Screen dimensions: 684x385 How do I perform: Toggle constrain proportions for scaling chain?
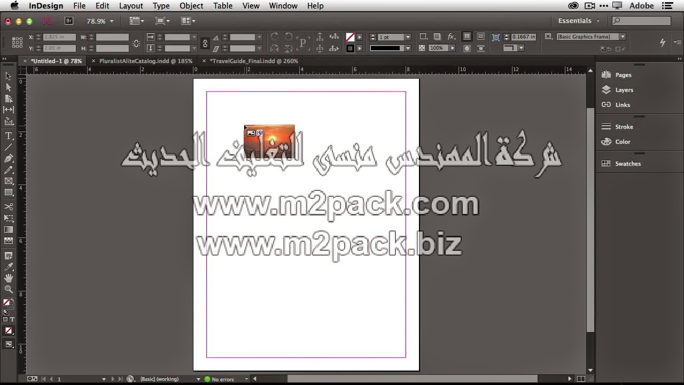[205, 43]
